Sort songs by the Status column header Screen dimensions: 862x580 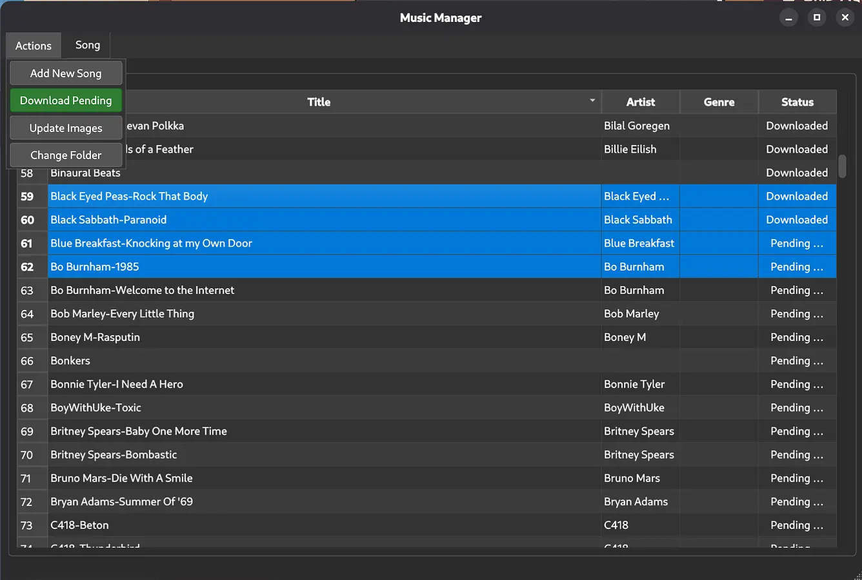click(x=797, y=102)
